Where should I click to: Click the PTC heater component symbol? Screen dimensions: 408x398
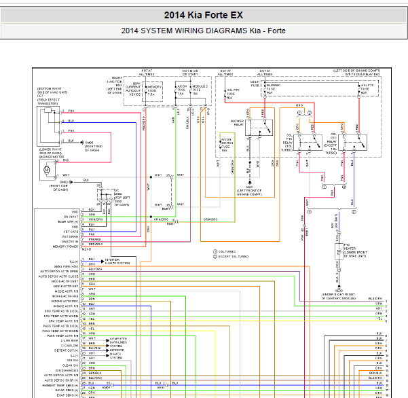339,252
